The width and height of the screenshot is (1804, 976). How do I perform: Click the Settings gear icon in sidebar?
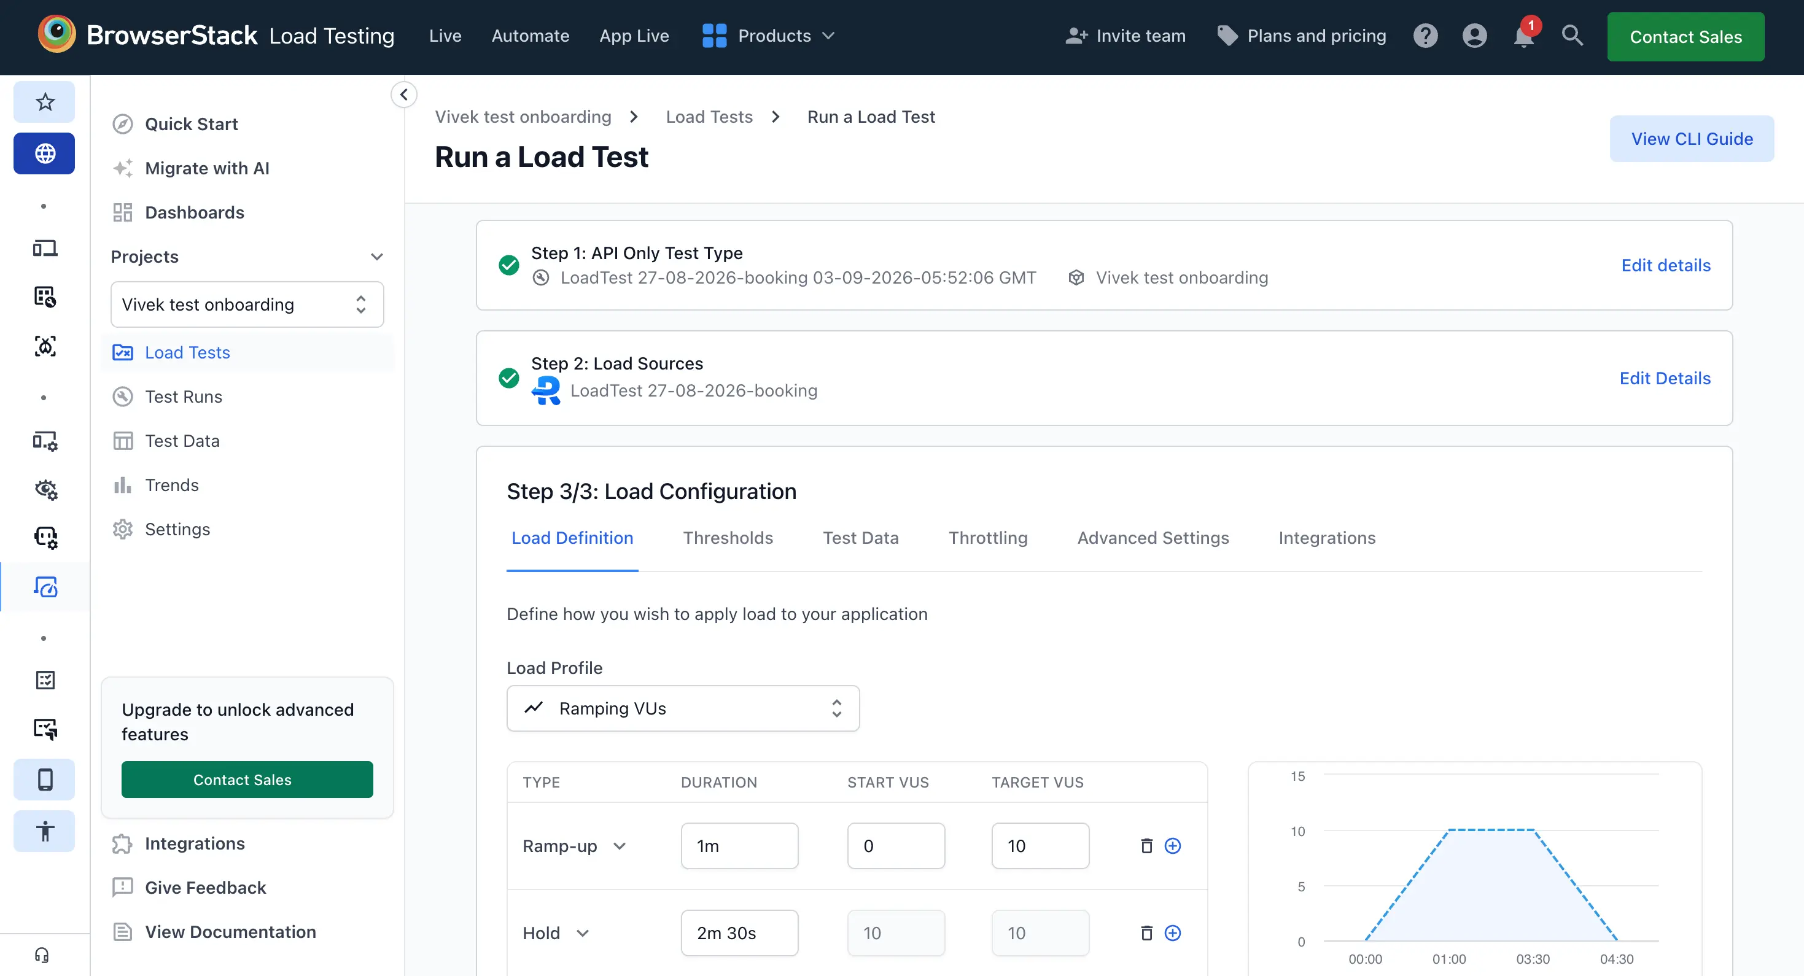click(x=123, y=529)
